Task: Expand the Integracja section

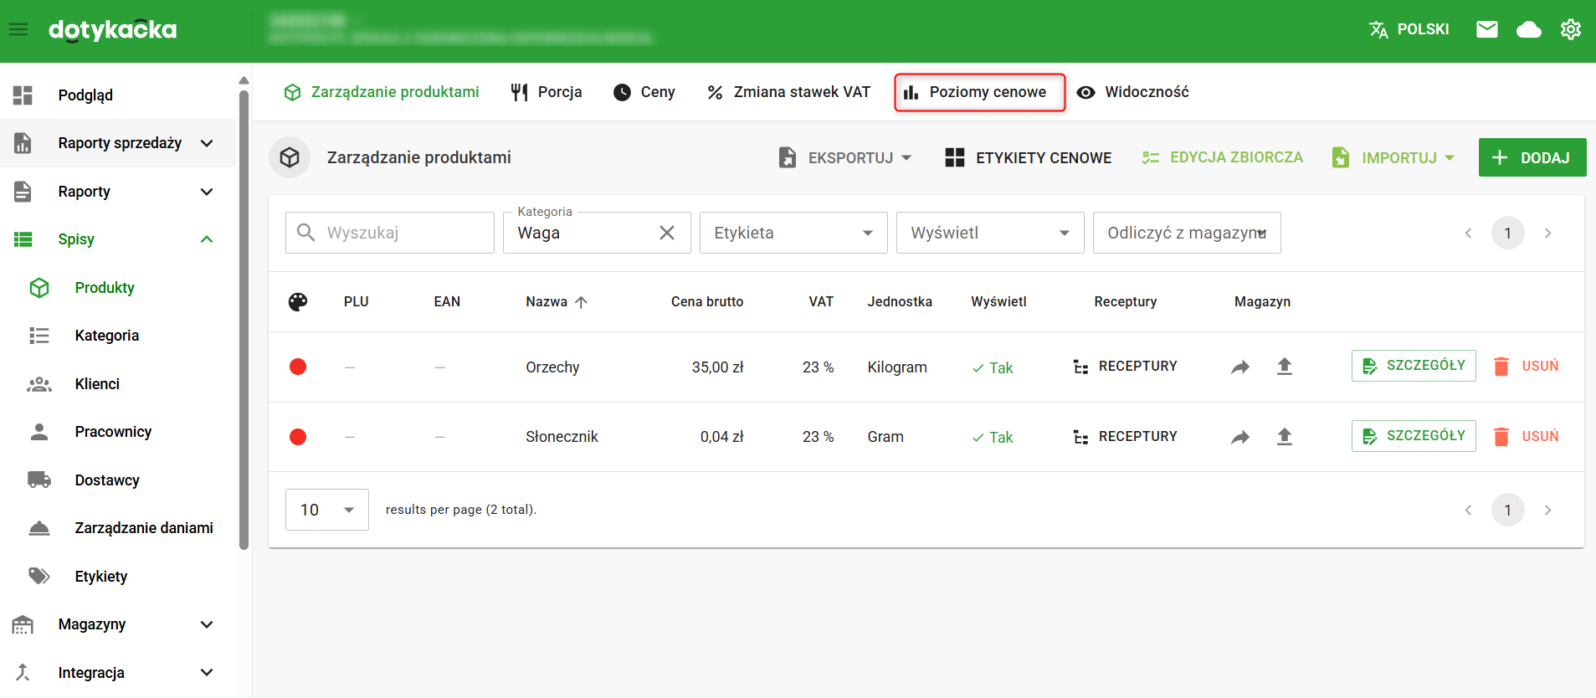Action: click(118, 673)
